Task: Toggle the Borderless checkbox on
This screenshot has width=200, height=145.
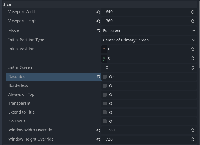Action: click(x=105, y=86)
